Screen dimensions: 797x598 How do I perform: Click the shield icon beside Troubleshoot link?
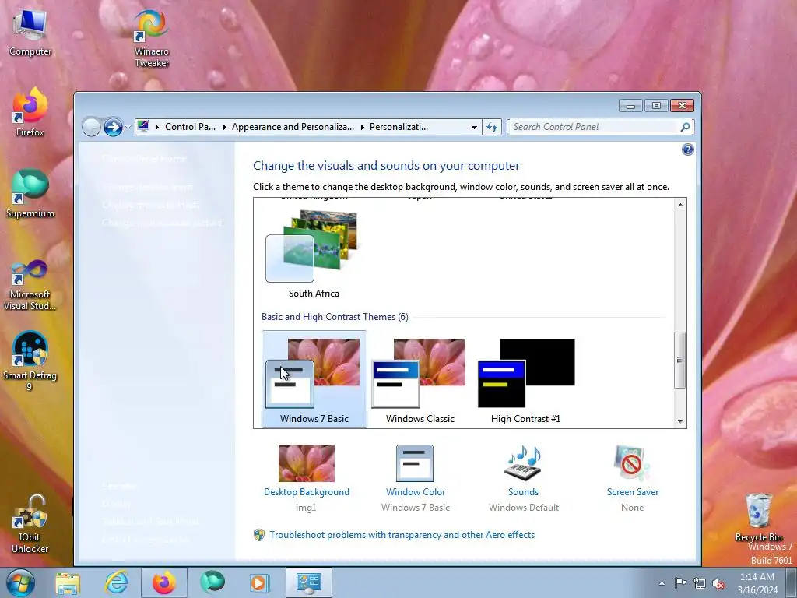click(259, 535)
